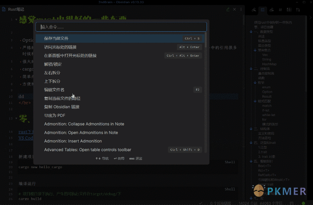
Task: Jump to 定义和使用 in the outline
Action: click(x=266, y=133)
